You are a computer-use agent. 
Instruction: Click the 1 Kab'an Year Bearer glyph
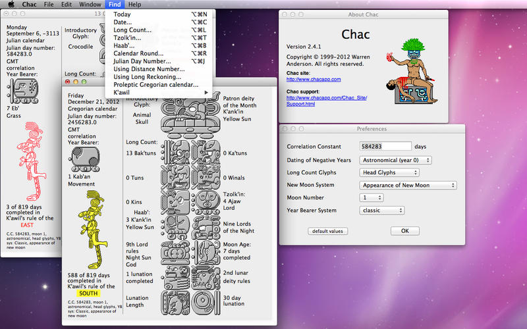click(x=84, y=159)
